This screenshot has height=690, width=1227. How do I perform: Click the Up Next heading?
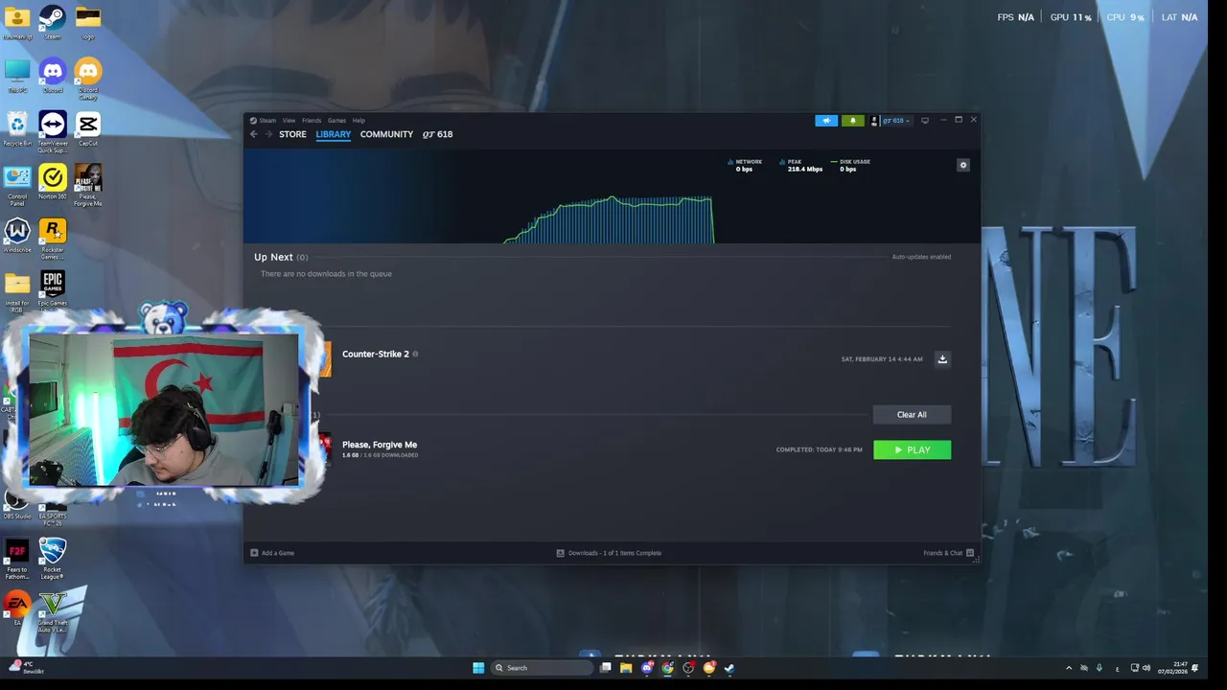tap(273, 257)
